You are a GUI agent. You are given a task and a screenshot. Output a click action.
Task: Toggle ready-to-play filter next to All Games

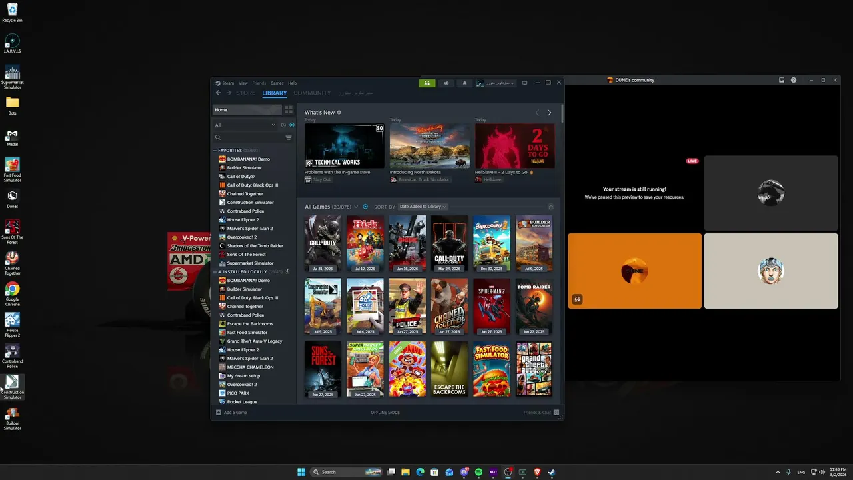(365, 207)
